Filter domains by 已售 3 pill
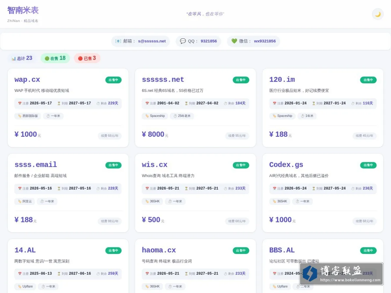This screenshot has width=391, height=293. pos(87,58)
